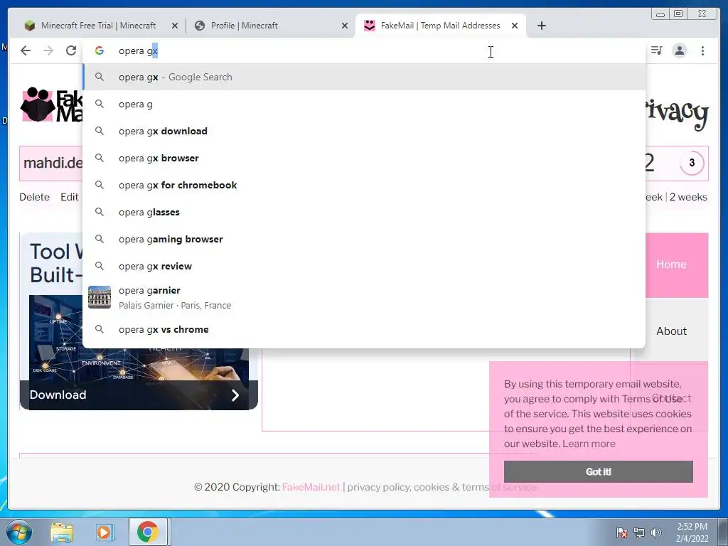Click the Download banner chevron arrow
The width and height of the screenshot is (728, 546).
(235, 395)
